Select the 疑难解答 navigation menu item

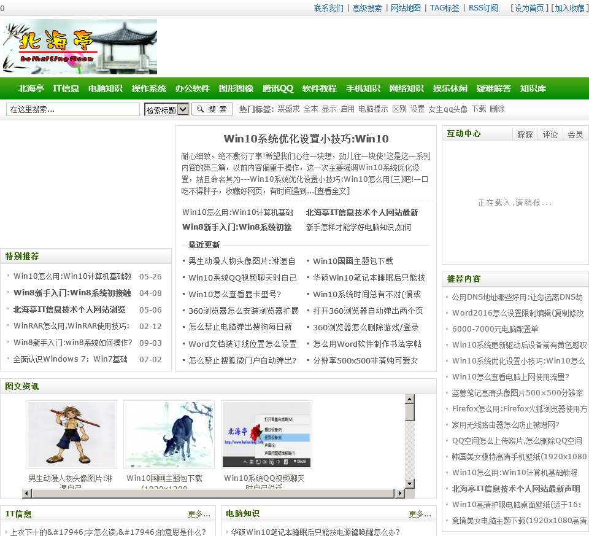click(x=494, y=88)
